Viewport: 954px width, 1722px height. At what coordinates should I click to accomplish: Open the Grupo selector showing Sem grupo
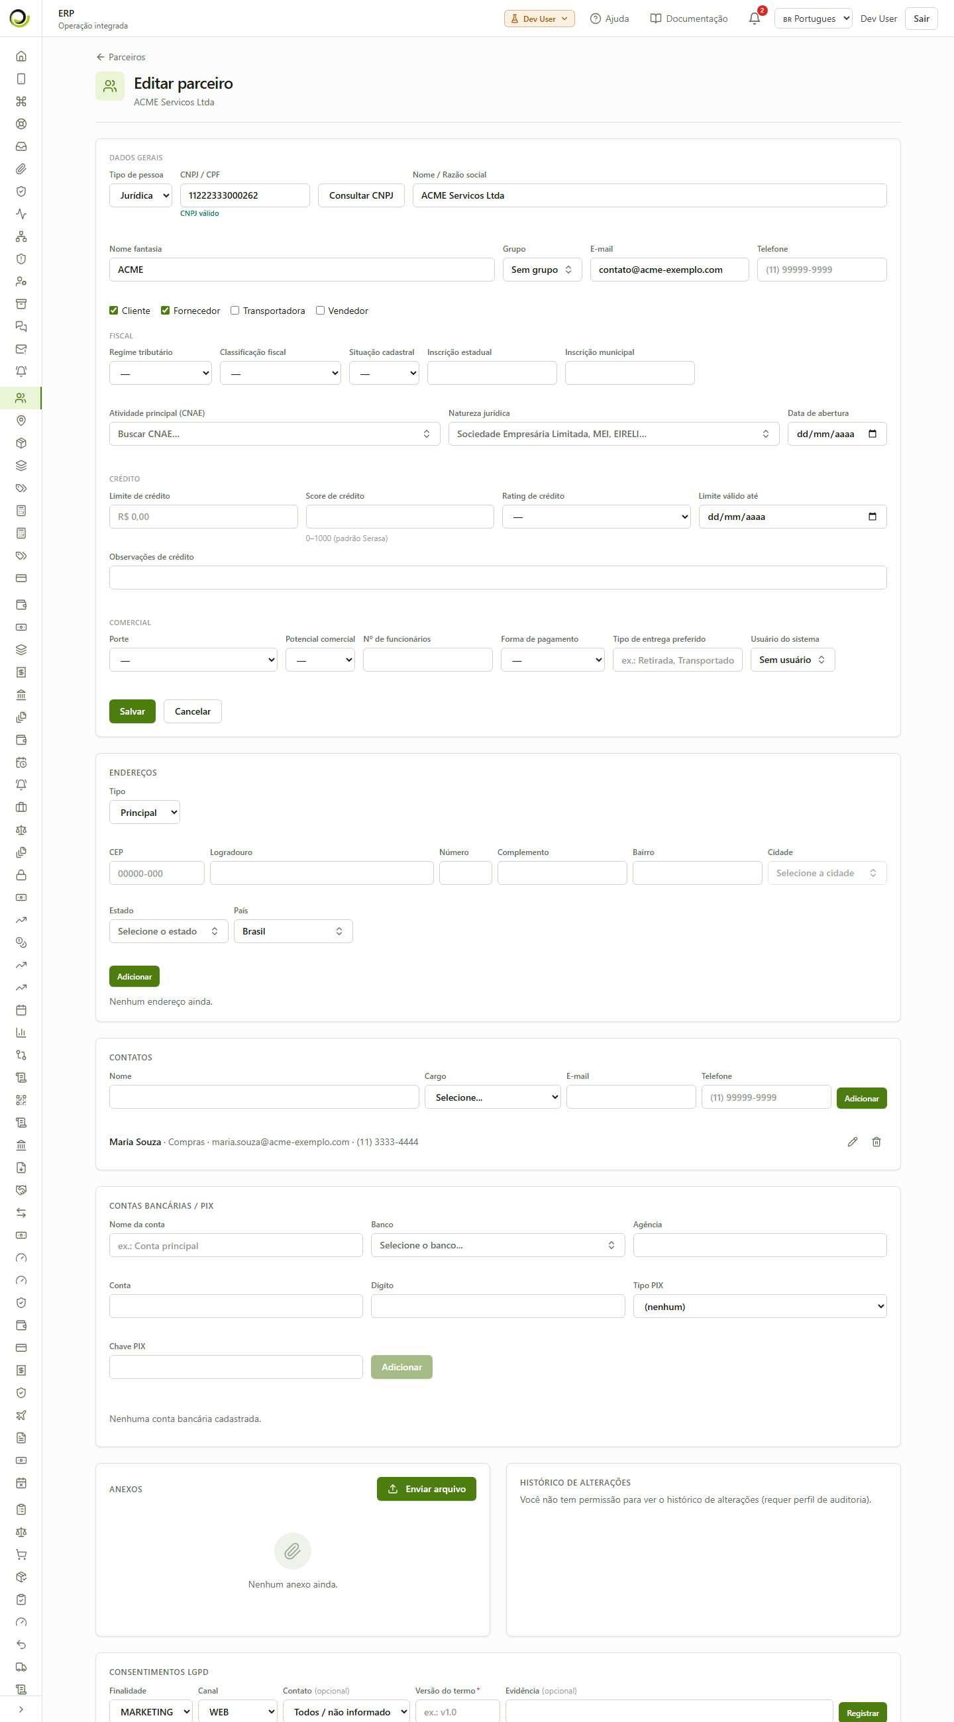542,270
